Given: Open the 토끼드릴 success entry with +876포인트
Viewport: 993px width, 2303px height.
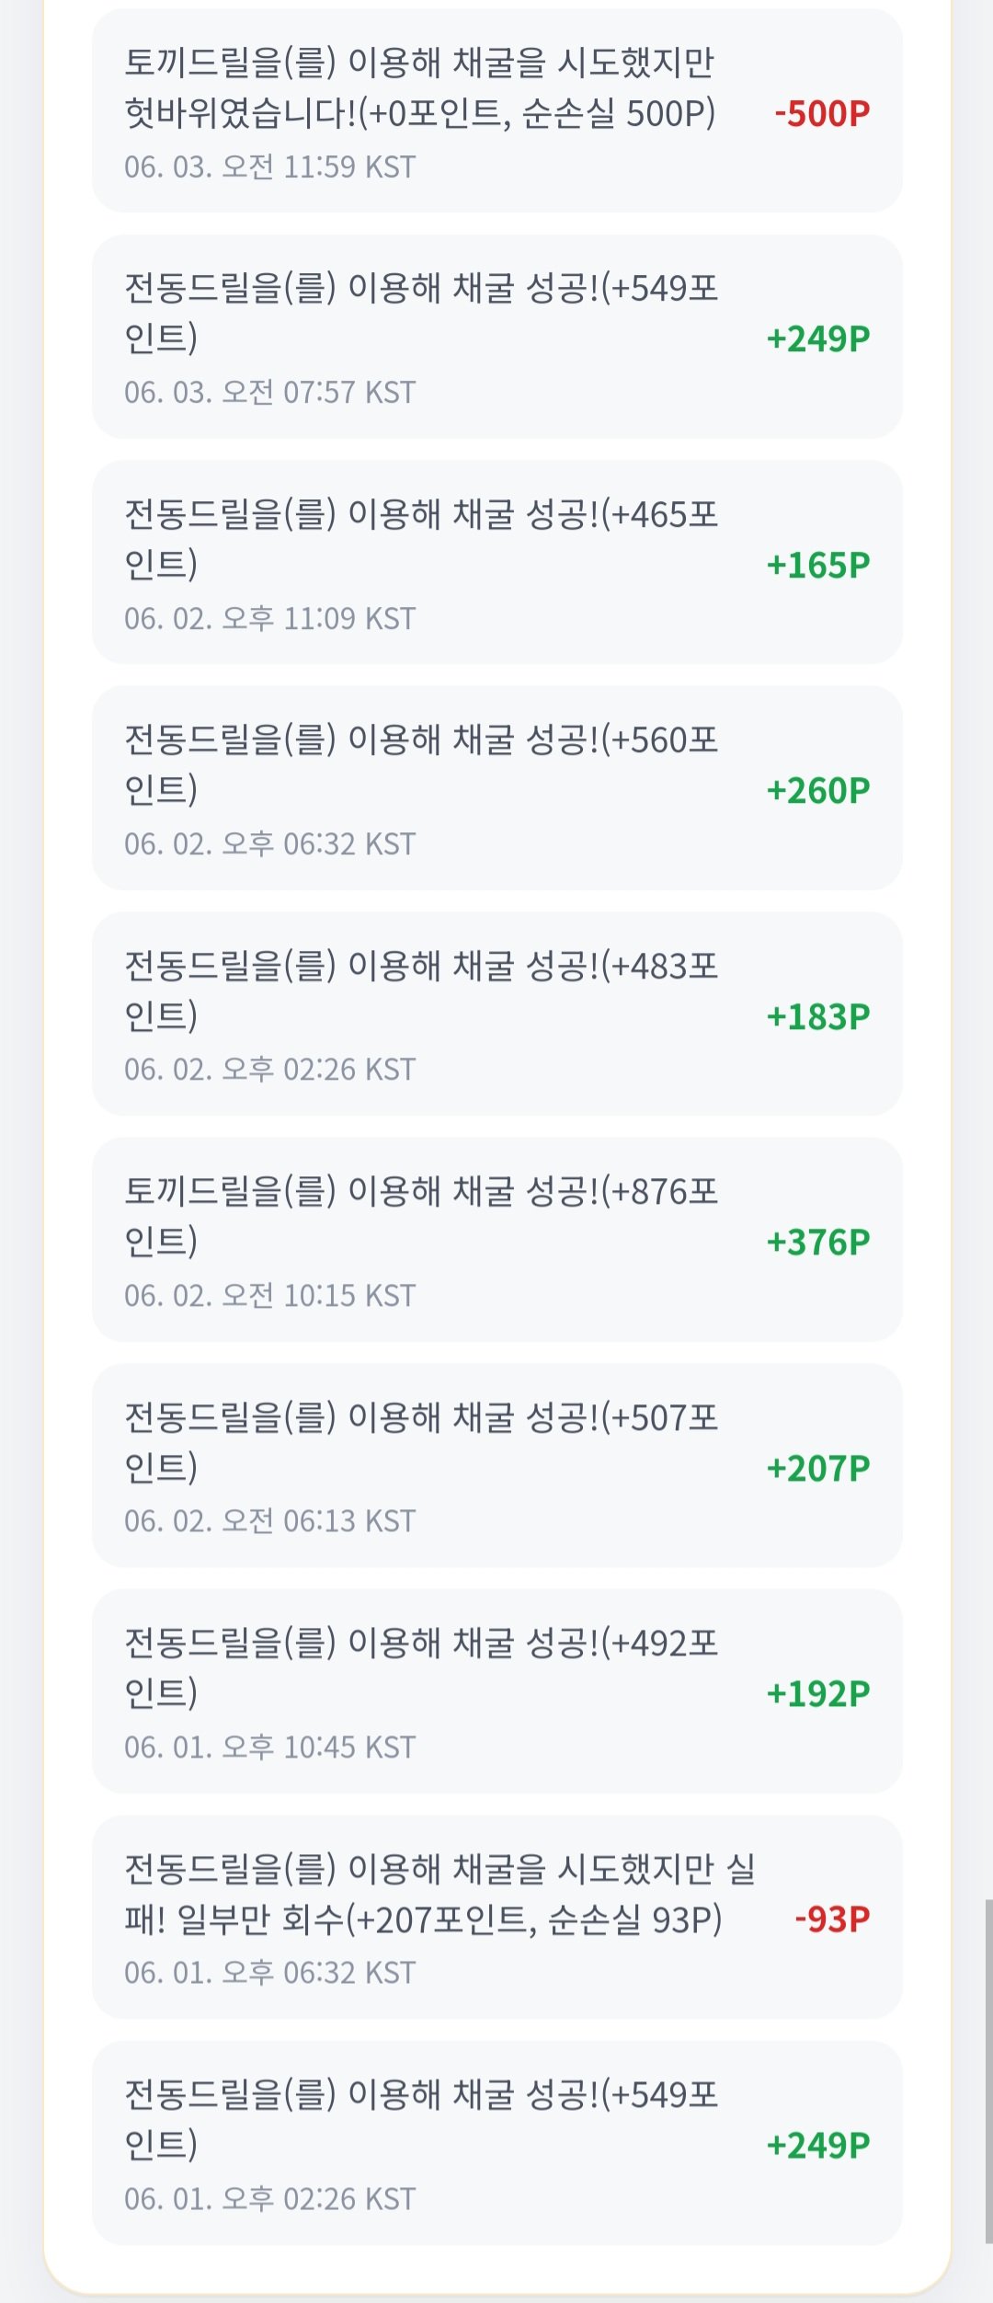Looking at the screenshot, I should click(496, 1240).
